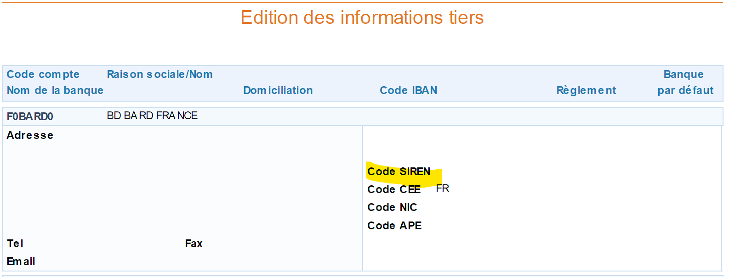This screenshot has width=735, height=277.
Task: Select the 'Code SIREN' label text
Action: [399, 172]
